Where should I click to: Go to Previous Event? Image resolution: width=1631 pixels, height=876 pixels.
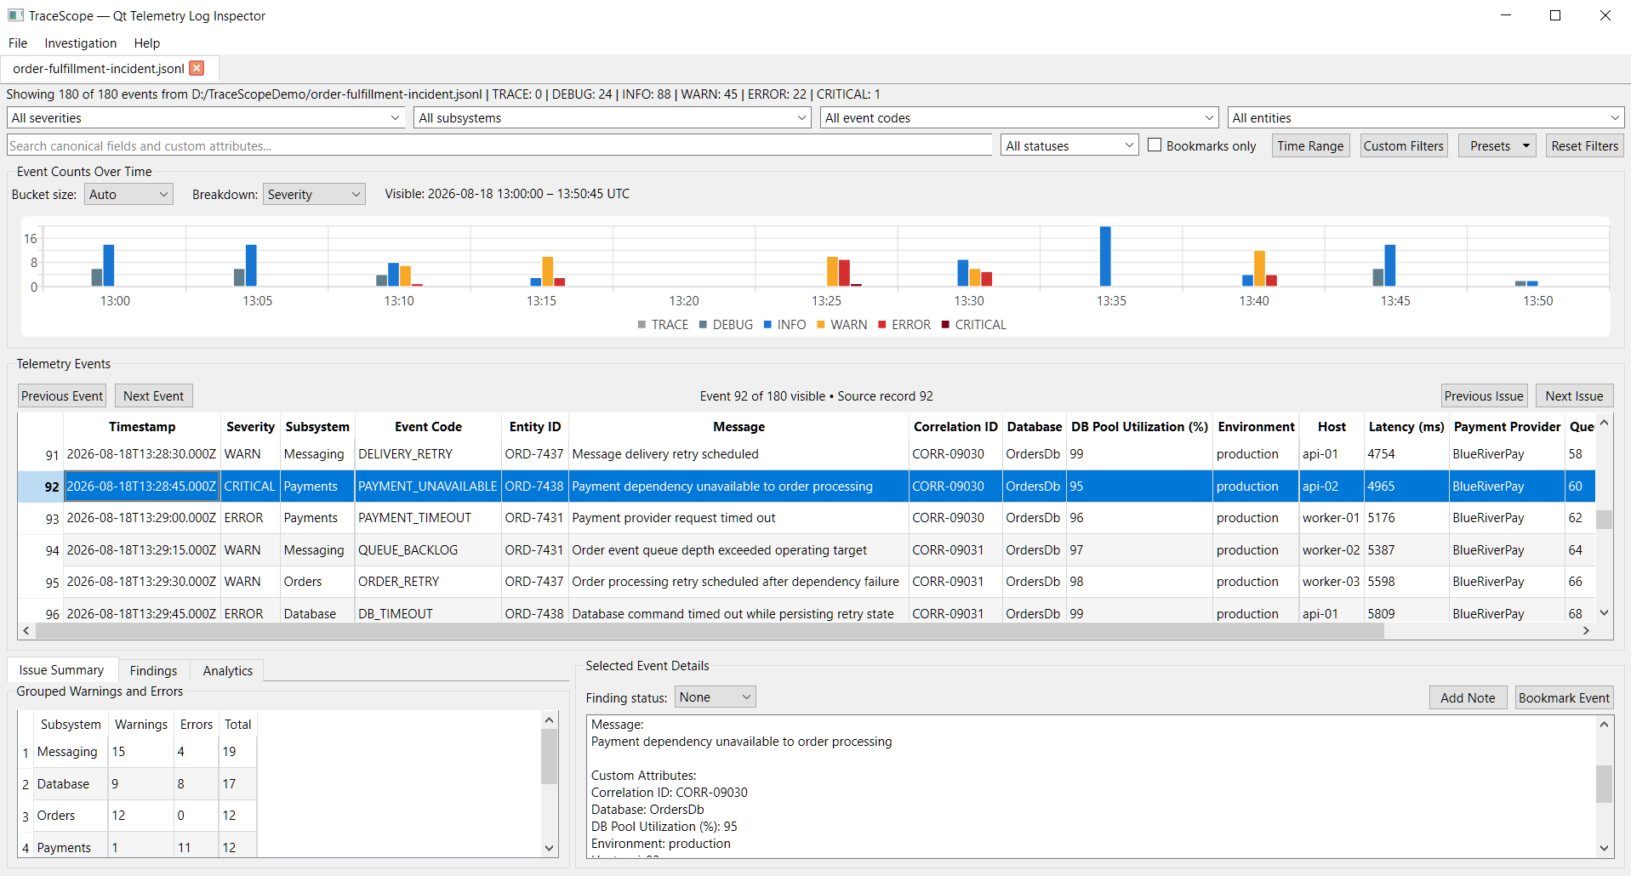coord(62,395)
